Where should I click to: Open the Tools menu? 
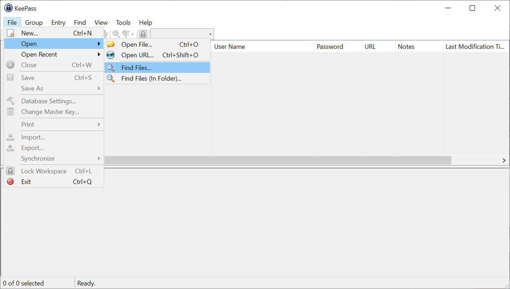pyautogui.click(x=123, y=23)
